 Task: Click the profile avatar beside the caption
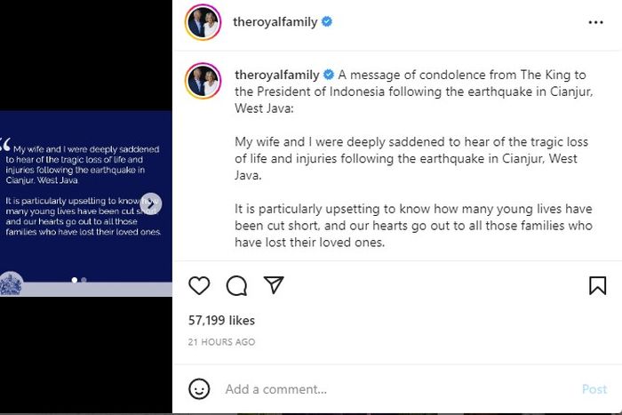[203, 81]
